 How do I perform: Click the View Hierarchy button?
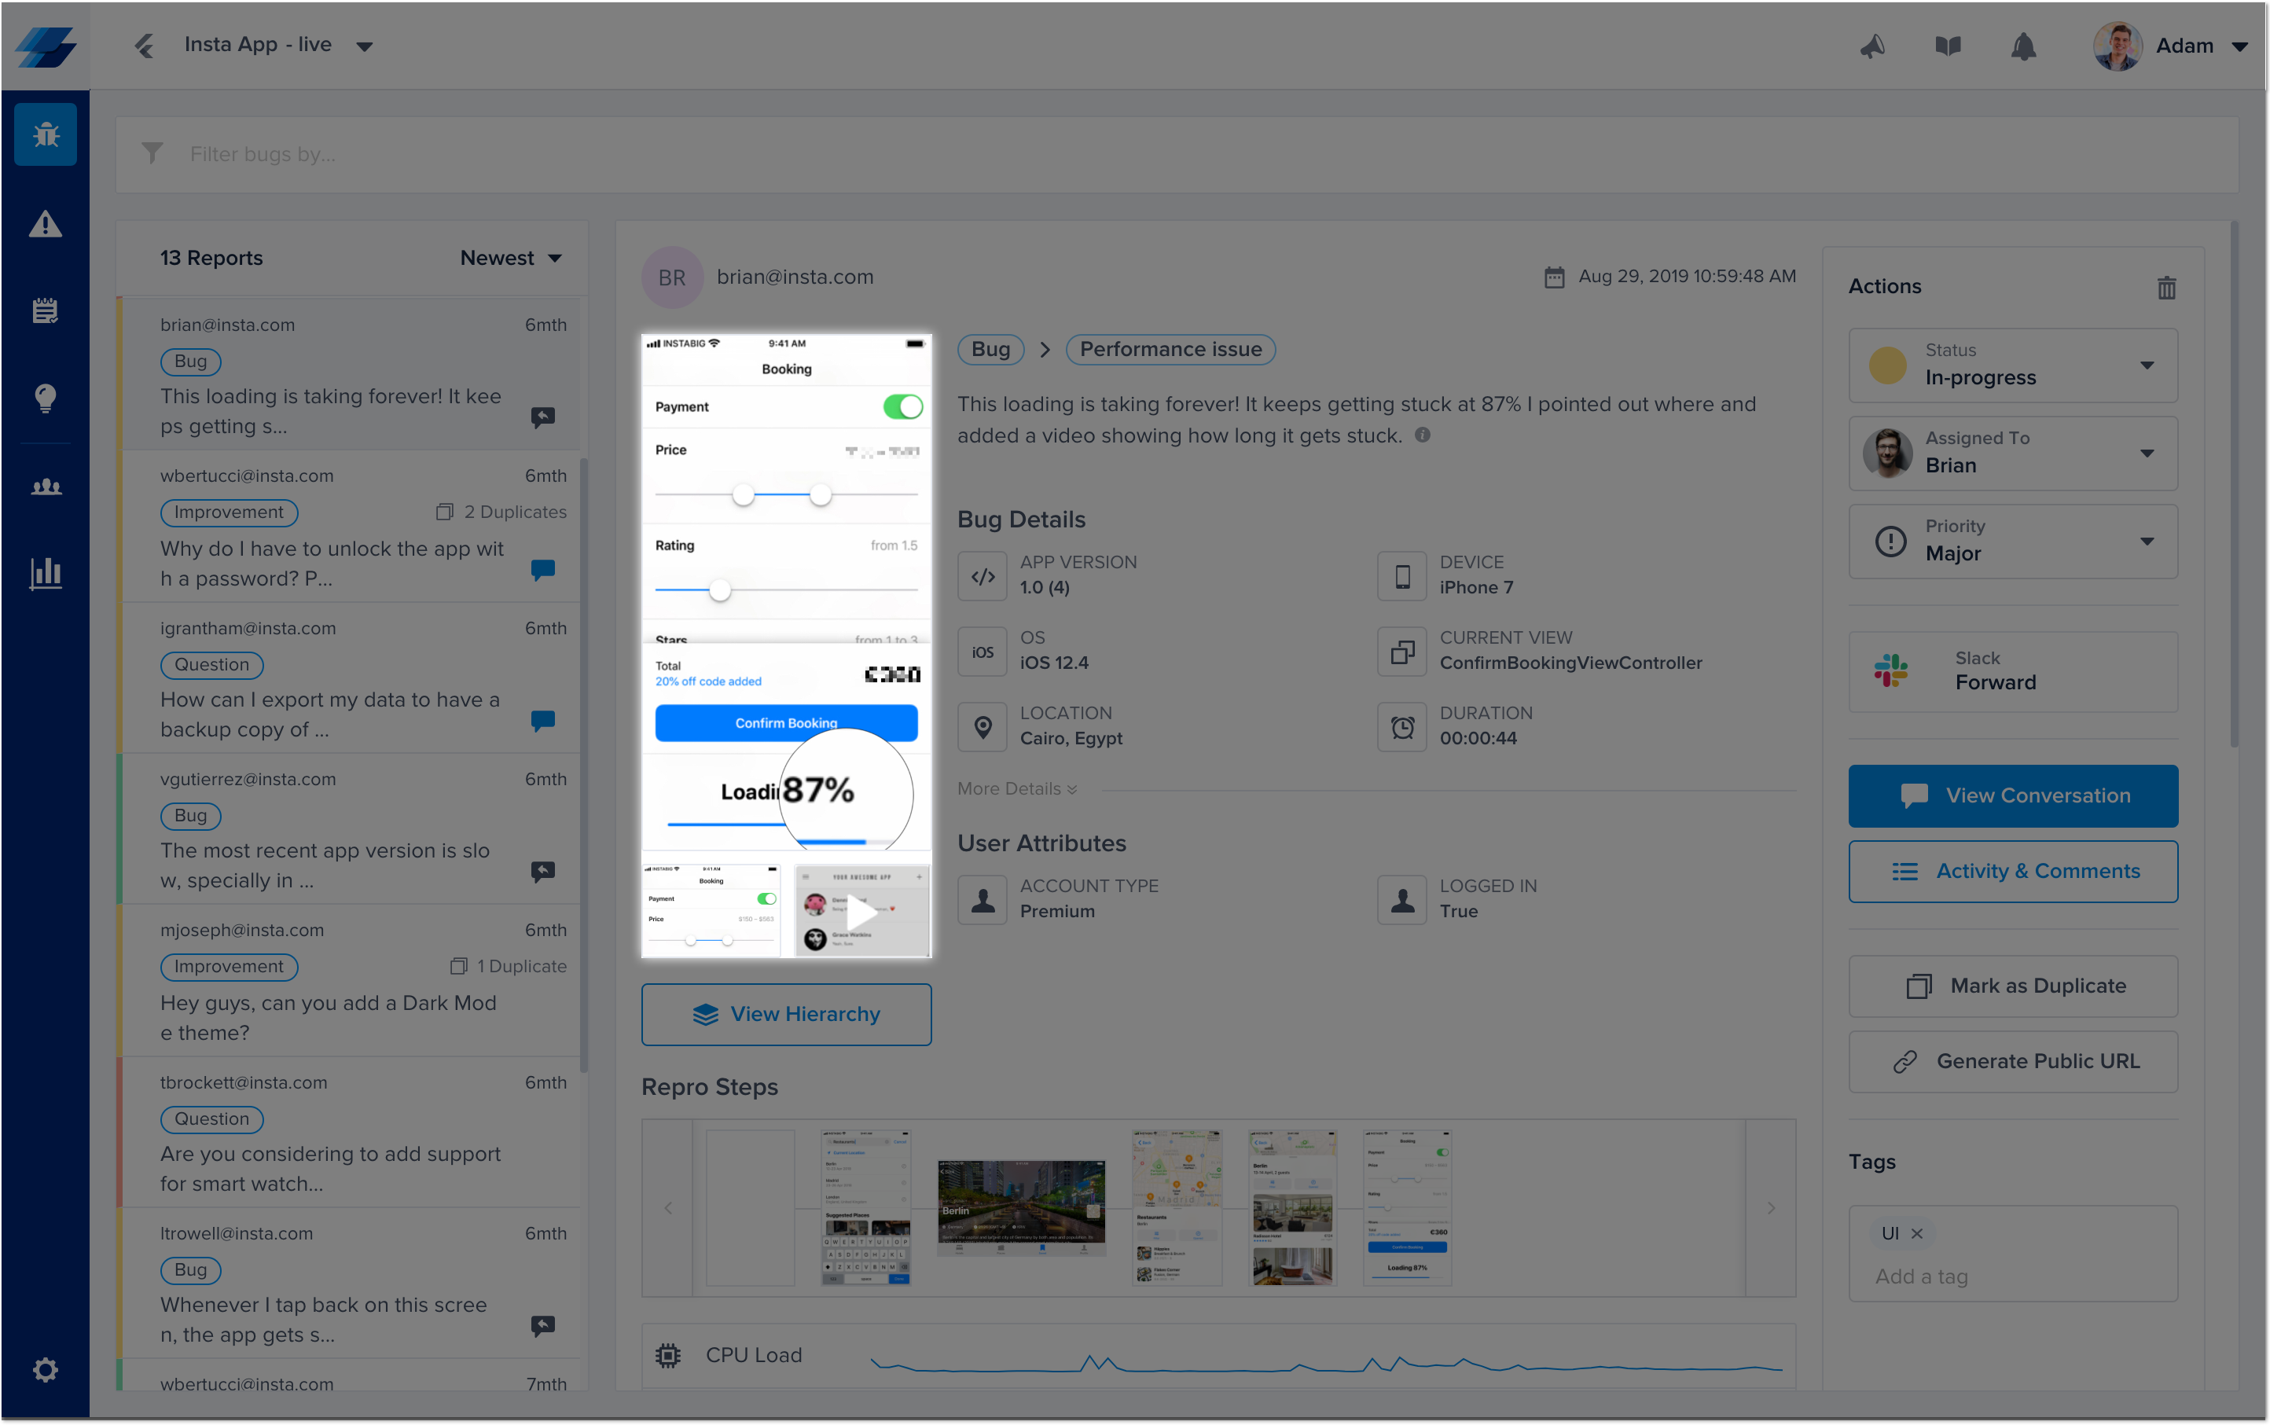click(786, 1014)
